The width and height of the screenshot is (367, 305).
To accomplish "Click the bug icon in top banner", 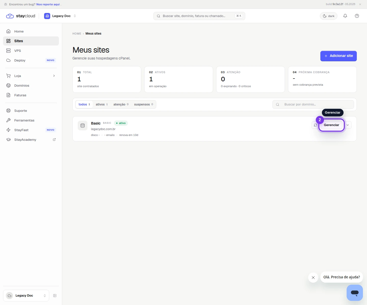I will tap(6, 4).
